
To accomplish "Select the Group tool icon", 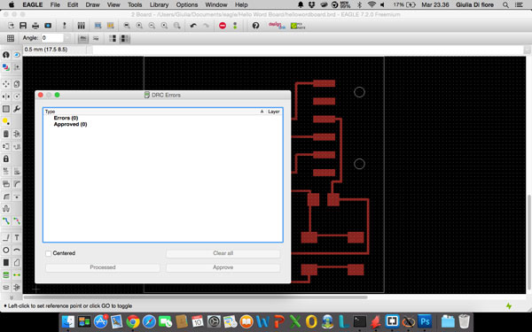I will tap(6, 109).
